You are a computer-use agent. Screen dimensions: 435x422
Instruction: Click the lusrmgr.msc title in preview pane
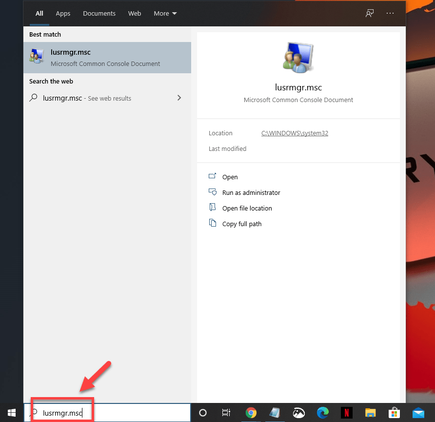(298, 87)
